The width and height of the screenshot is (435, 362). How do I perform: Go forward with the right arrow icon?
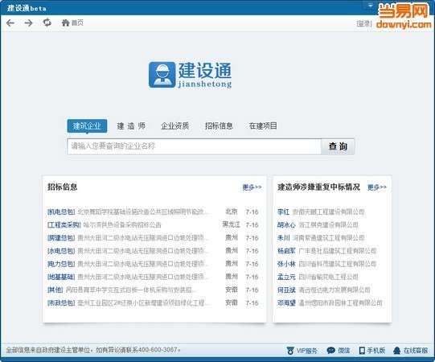29,23
